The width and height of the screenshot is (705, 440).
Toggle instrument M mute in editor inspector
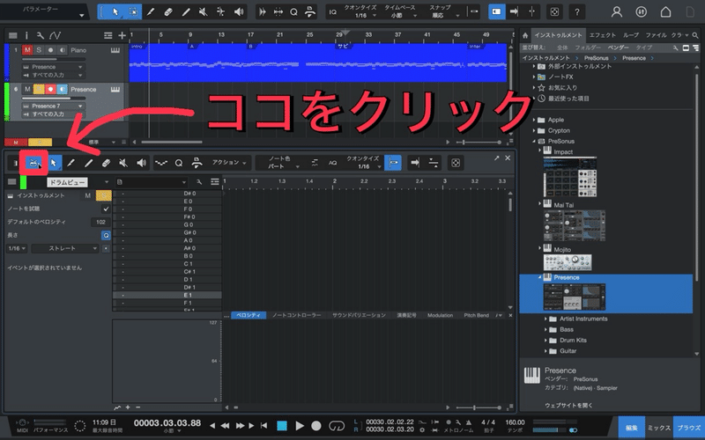tap(87, 195)
